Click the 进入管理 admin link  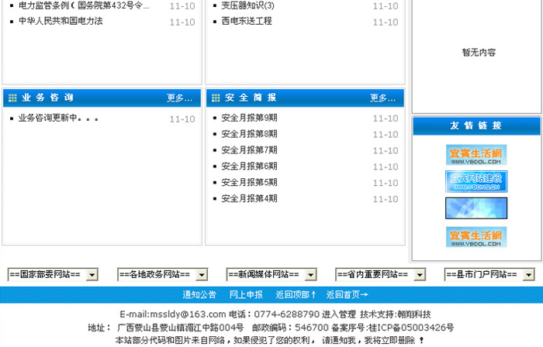point(337,314)
